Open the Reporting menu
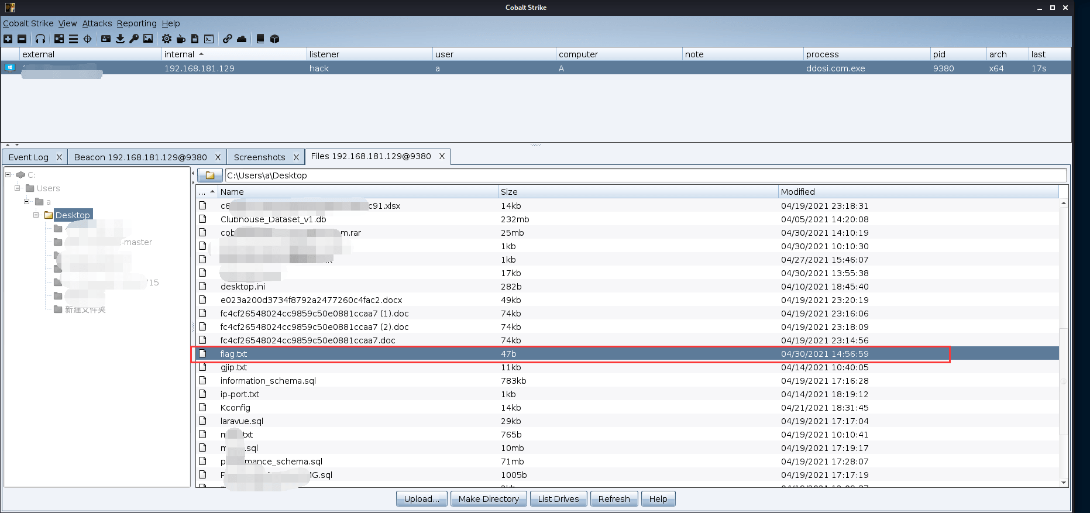The image size is (1090, 513). click(x=137, y=23)
